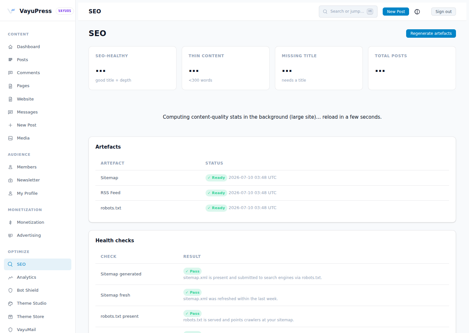Click the Pass badge for Sitemap fresh
Screen dimensions: 469x333
pos(192,292)
